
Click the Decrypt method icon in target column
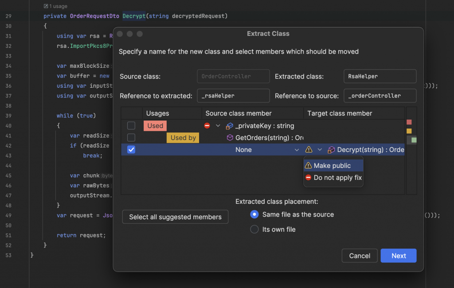click(x=331, y=150)
